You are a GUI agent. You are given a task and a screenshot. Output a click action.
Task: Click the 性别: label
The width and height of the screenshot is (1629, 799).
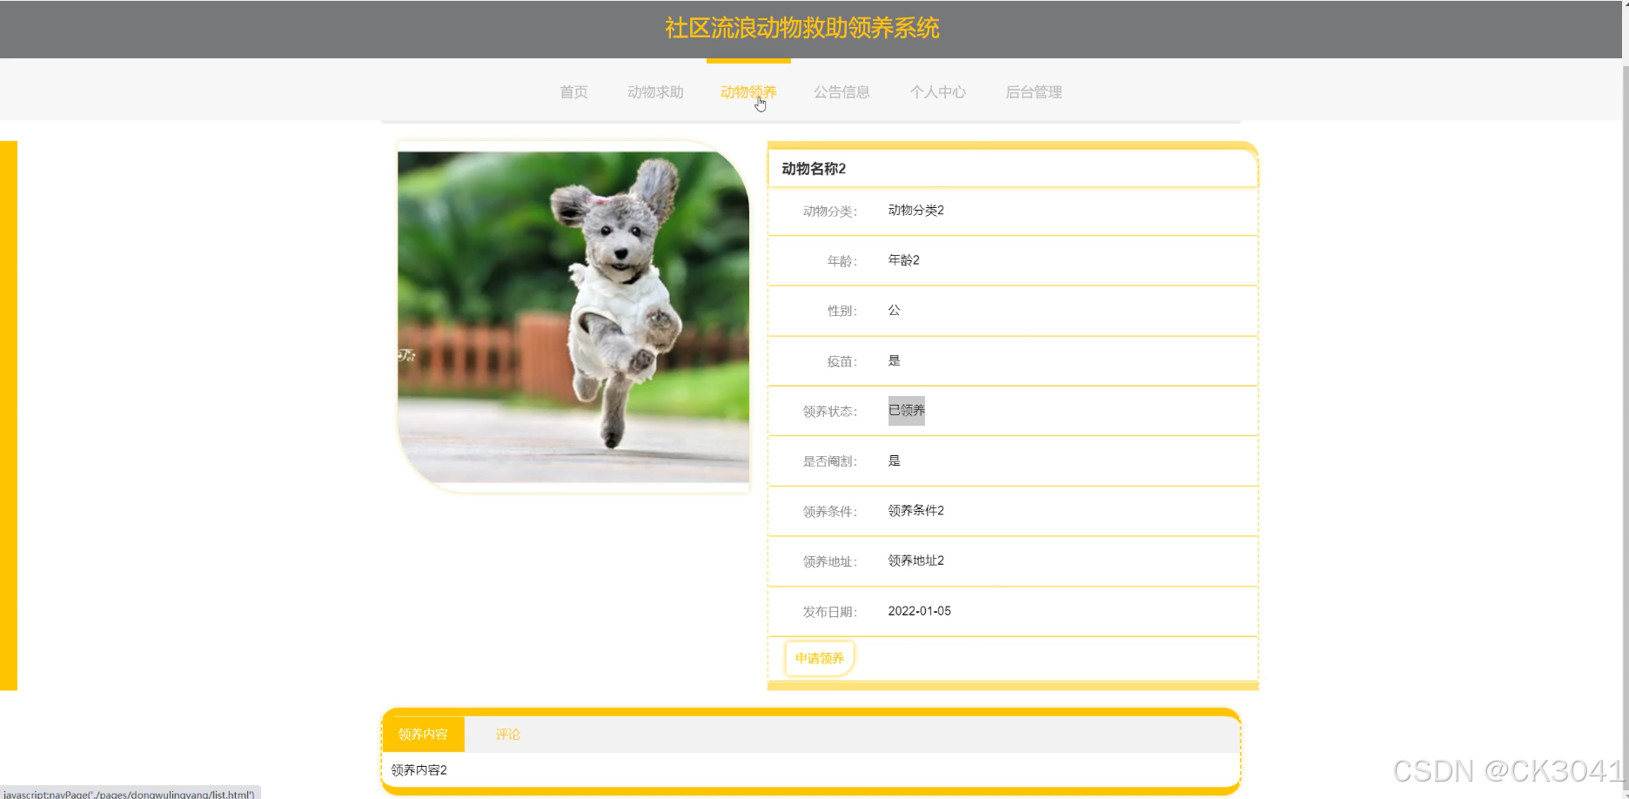(x=841, y=311)
